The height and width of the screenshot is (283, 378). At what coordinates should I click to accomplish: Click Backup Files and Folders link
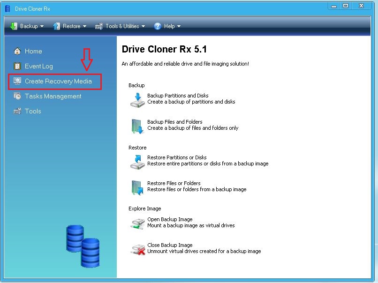pyautogui.click(x=175, y=122)
